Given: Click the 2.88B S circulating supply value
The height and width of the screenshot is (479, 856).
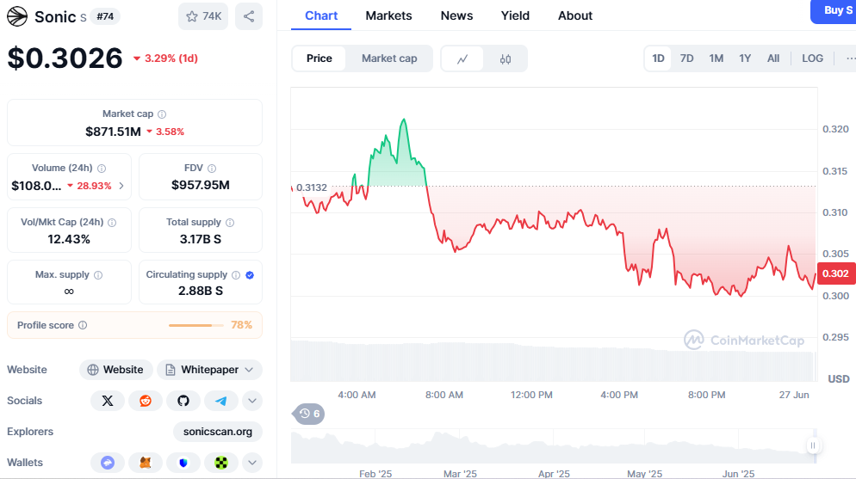Looking at the screenshot, I should (x=201, y=291).
